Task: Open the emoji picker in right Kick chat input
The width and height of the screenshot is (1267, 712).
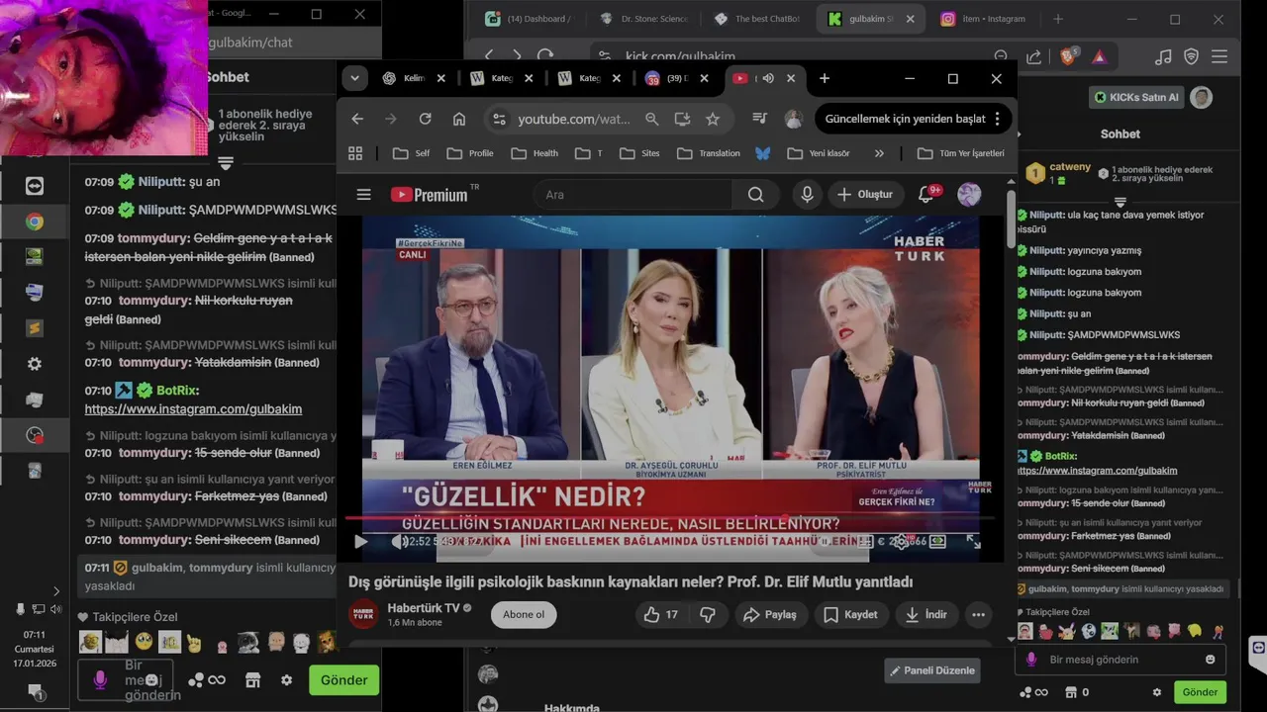Action: click(1210, 660)
